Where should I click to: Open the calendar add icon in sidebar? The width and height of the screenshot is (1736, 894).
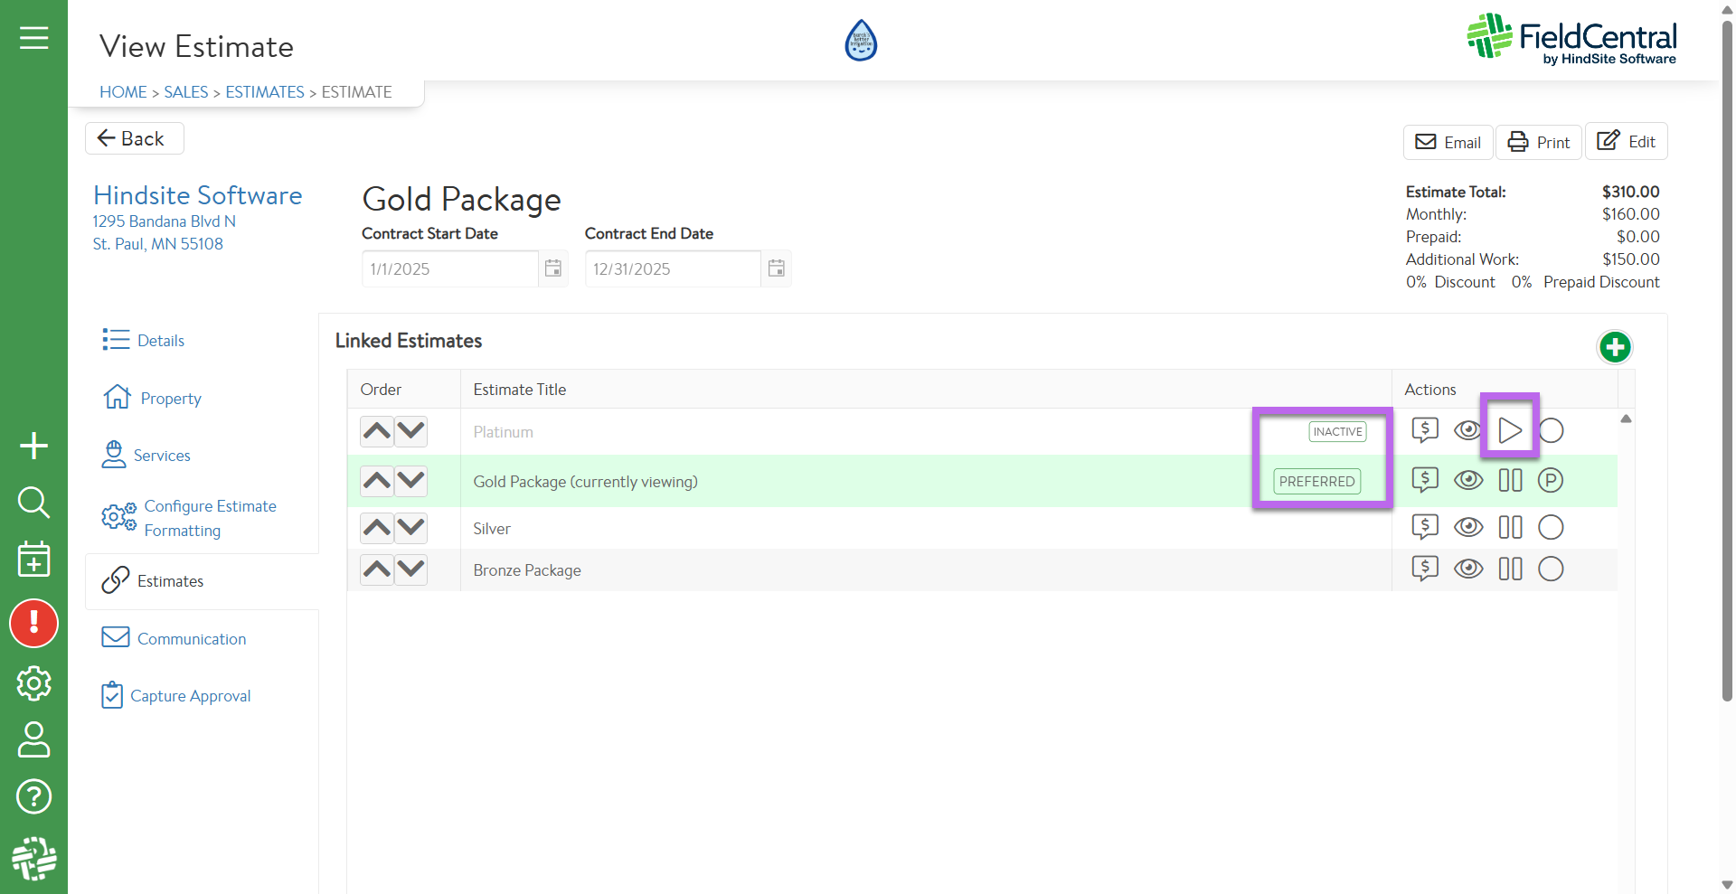(33, 559)
